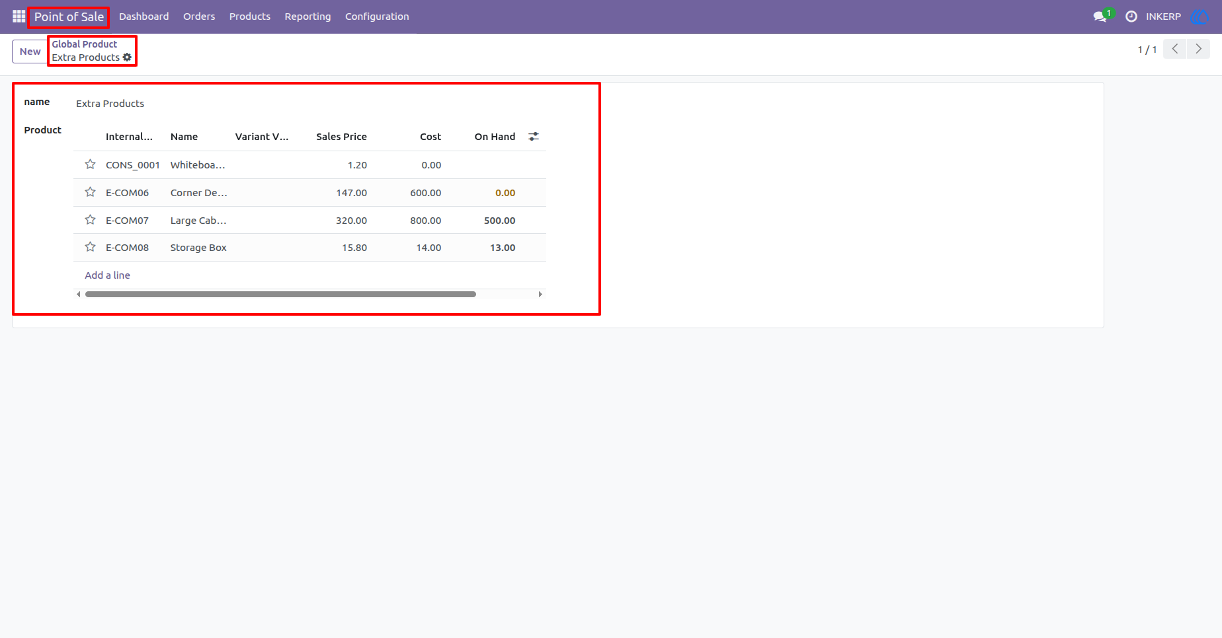Screen dimensions: 1222x638
Task: Open the apps grid home menu
Action: (x=19, y=17)
